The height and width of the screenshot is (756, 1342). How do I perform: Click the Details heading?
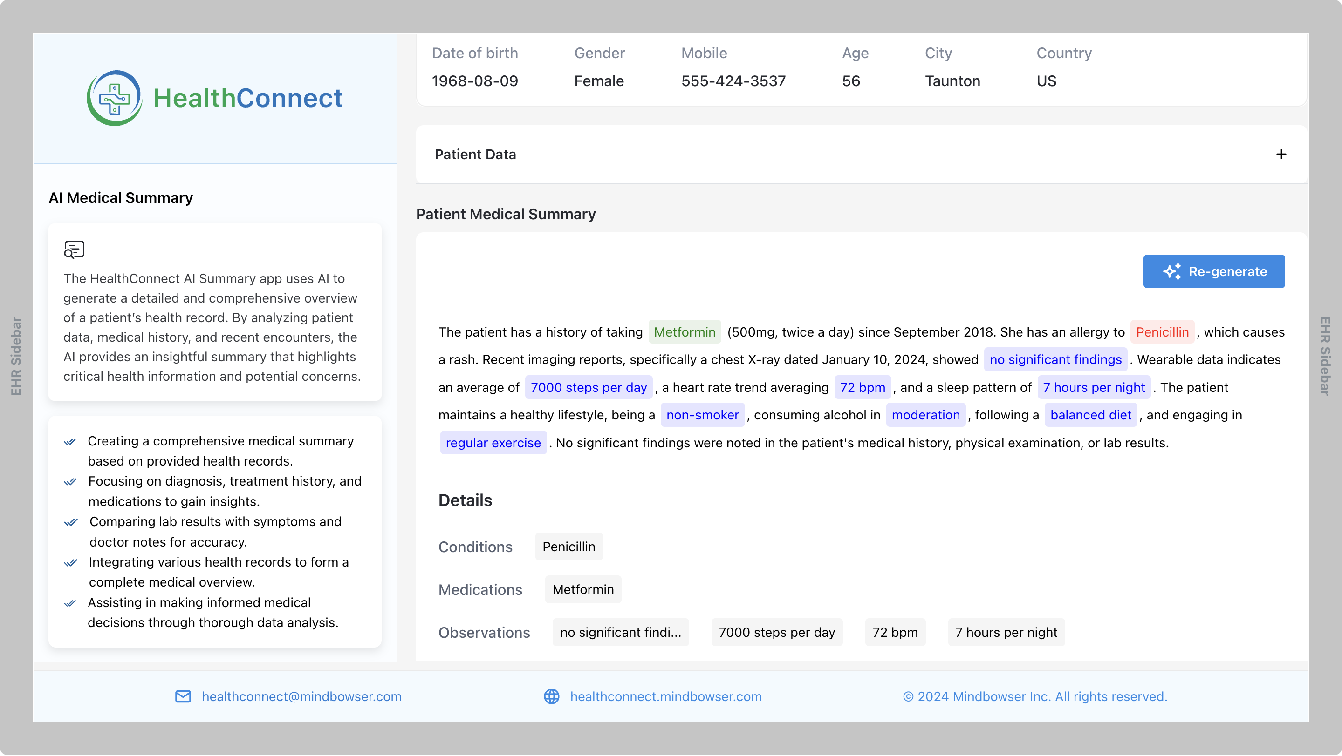coord(465,500)
